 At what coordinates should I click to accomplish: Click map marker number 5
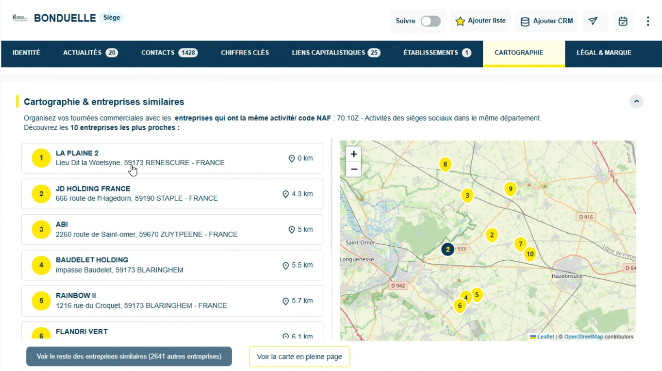(477, 295)
